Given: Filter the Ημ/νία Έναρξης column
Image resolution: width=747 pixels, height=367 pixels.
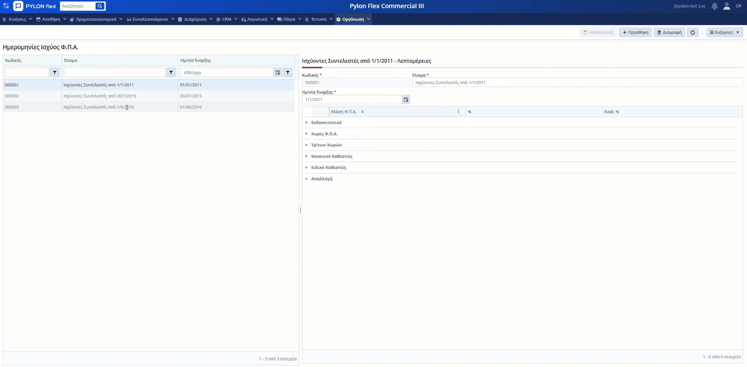Looking at the screenshot, I should coord(287,73).
